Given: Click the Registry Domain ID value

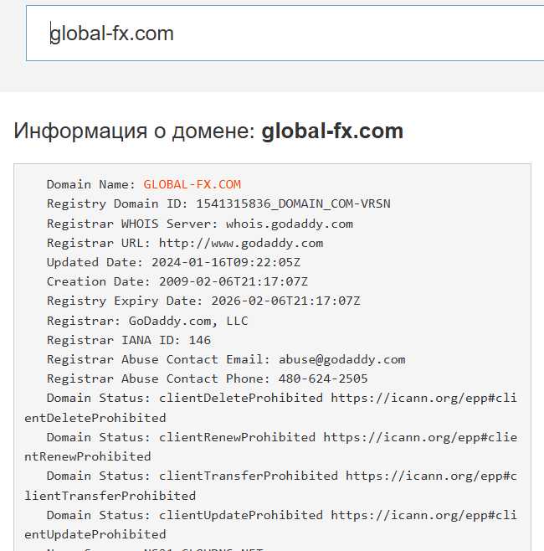Looking at the screenshot, I should click(293, 203).
